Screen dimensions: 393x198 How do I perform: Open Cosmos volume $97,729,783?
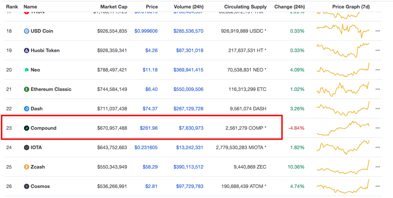pos(190,187)
